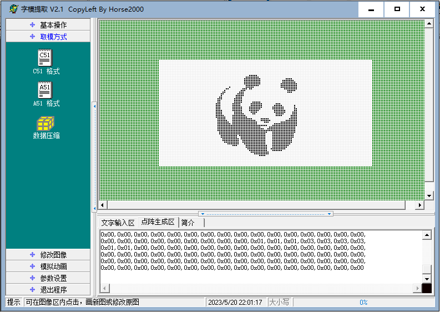Switch to the 点阵生成区 tab

pos(158,222)
